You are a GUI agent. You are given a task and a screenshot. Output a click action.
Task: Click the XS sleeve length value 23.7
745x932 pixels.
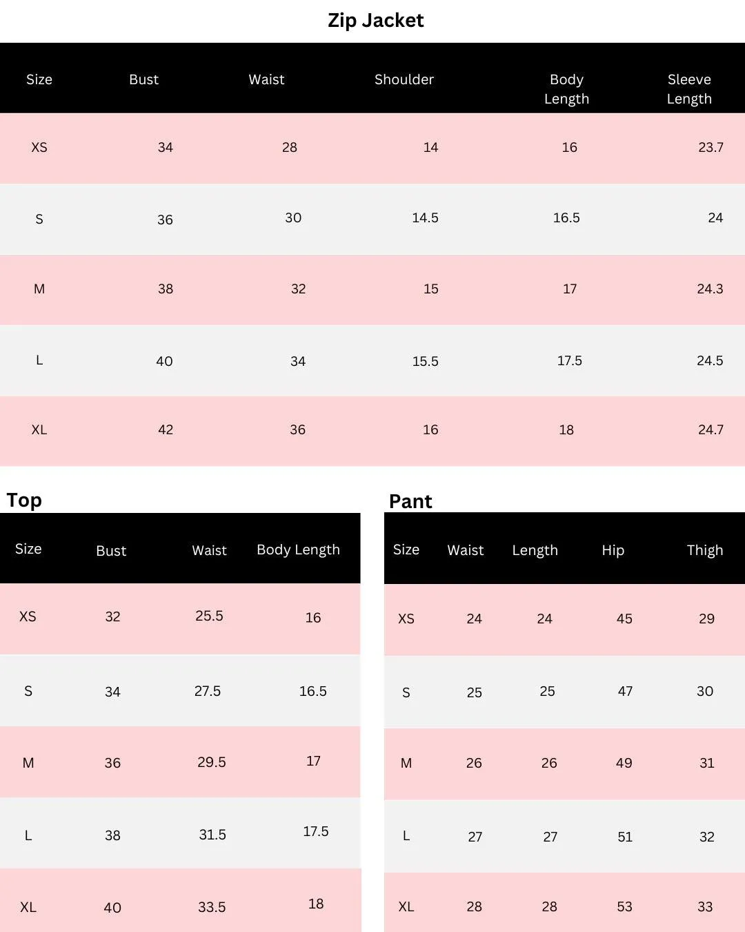click(711, 147)
